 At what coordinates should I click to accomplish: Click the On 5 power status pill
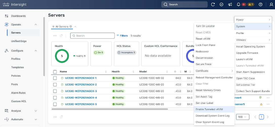99,52
